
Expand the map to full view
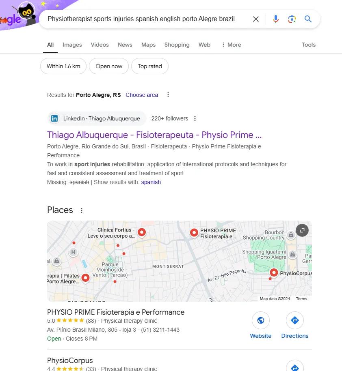click(302, 230)
